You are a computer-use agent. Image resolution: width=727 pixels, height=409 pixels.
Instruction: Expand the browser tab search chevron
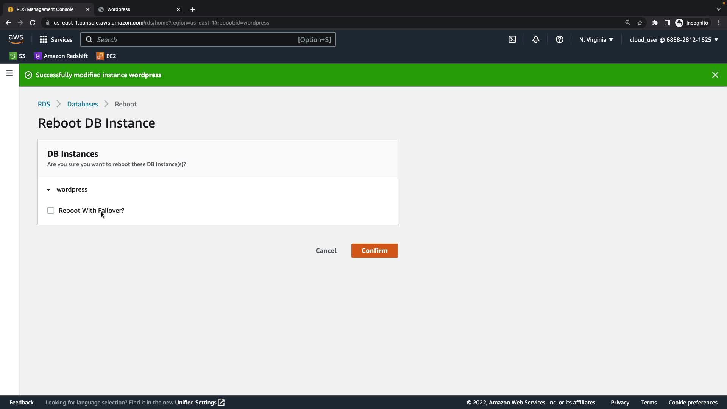718,9
